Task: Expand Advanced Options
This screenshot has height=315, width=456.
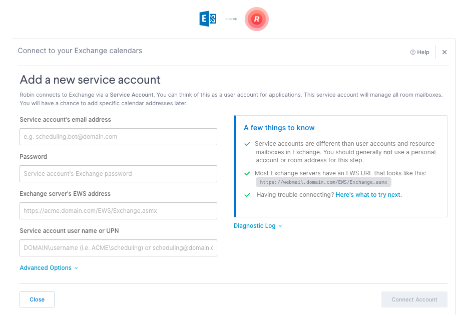Action: click(49, 268)
